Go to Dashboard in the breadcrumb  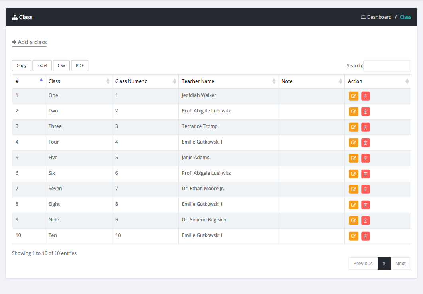(379, 17)
